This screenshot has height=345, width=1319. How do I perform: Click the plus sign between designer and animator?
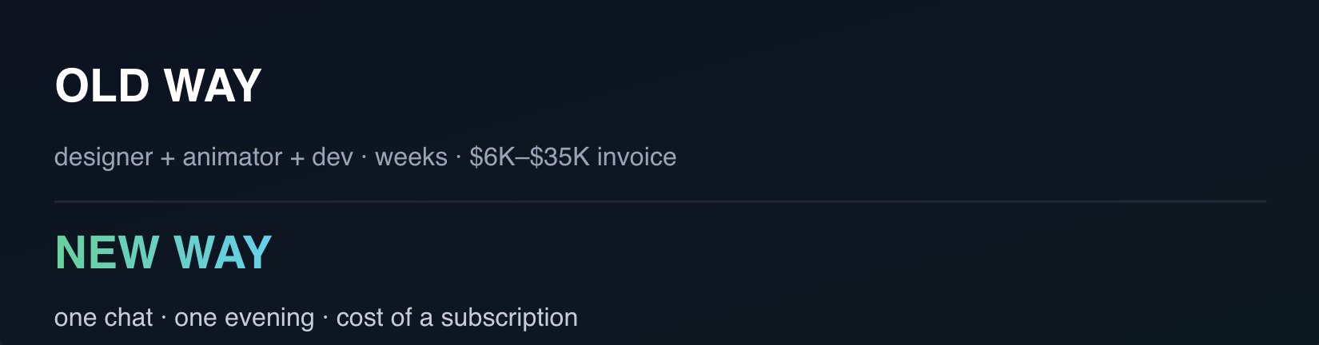click(x=167, y=158)
